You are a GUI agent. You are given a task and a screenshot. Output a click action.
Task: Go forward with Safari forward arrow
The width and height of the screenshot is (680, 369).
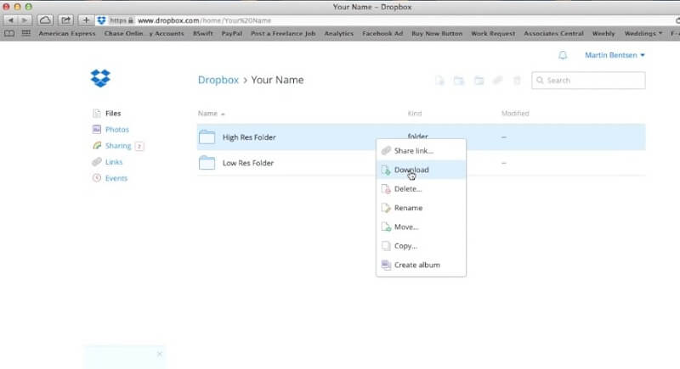tap(25, 20)
